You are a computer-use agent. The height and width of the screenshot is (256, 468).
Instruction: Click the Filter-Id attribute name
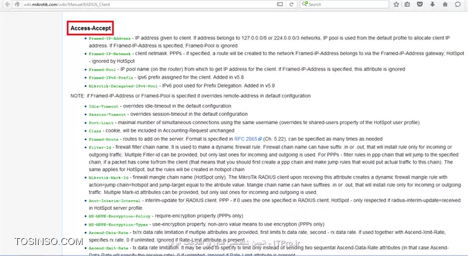point(99,148)
